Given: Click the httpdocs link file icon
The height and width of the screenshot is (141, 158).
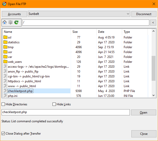Looking at the screenshot, I should point(5,81).
